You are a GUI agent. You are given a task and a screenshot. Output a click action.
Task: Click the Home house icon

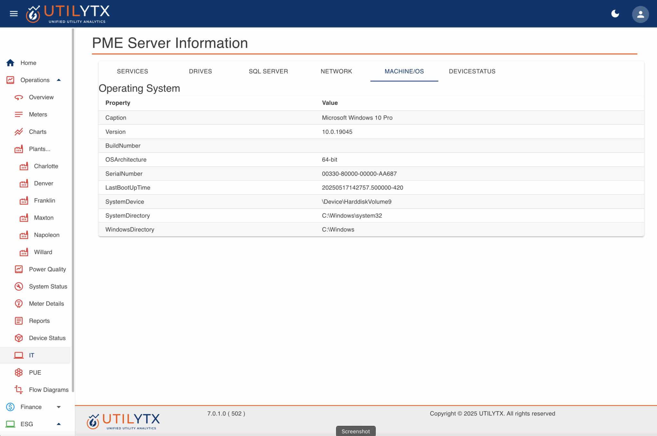pyautogui.click(x=10, y=63)
